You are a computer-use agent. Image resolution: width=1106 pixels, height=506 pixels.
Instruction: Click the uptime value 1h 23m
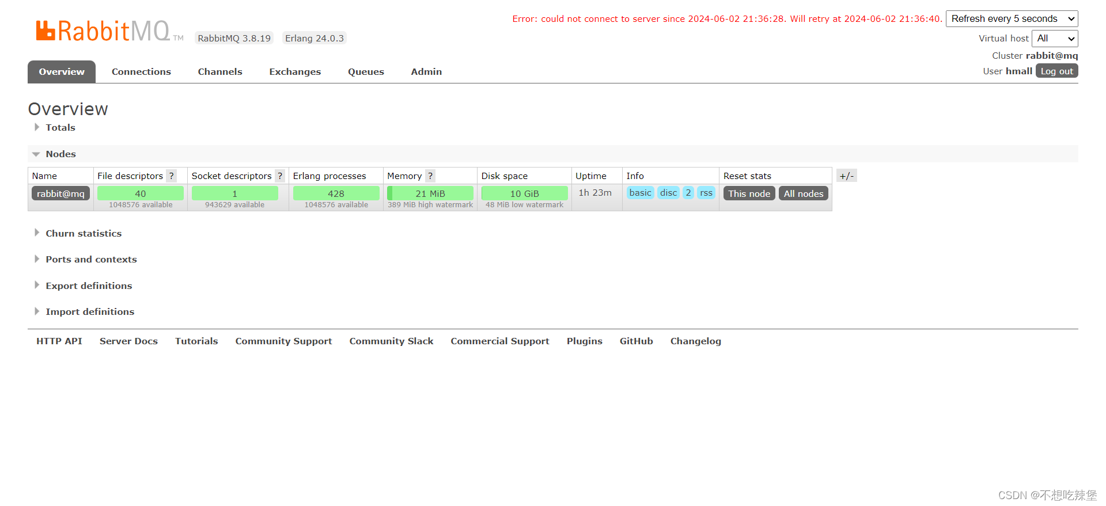tap(595, 193)
